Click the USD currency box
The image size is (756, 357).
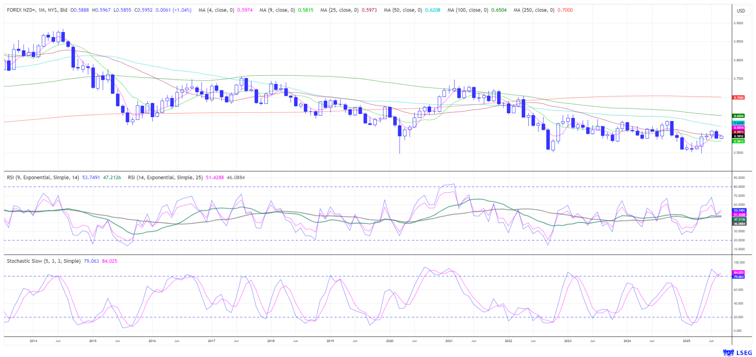click(x=741, y=11)
